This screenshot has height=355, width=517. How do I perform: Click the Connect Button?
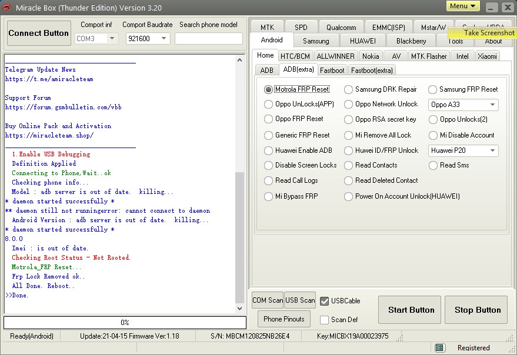39,33
